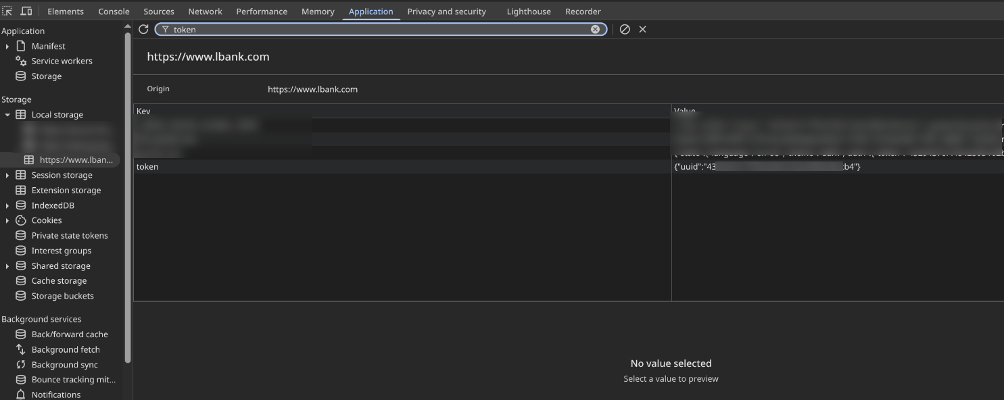Viewport: 1004px width, 400px height.
Task: Expand the Session storage tree node
Action: pos(7,176)
